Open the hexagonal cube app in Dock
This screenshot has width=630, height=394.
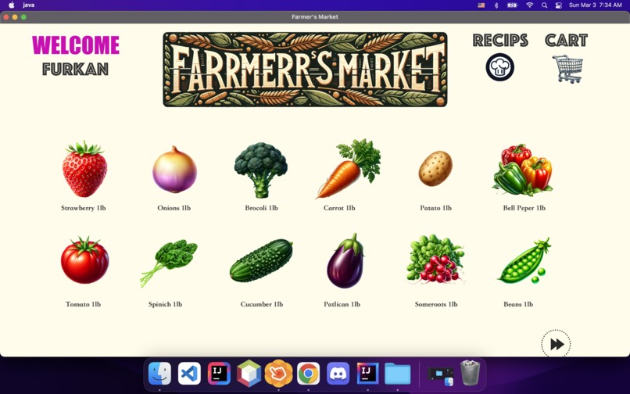click(x=249, y=374)
